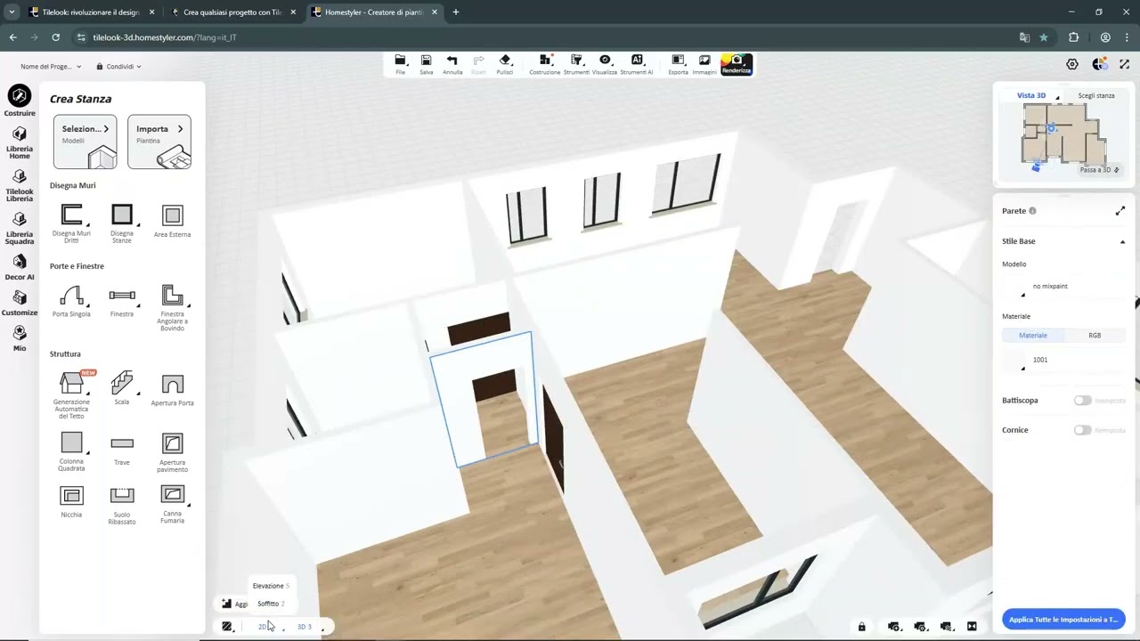The width and height of the screenshot is (1140, 641).
Task: Open the Strumenti AI tool
Action: (x=637, y=64)
